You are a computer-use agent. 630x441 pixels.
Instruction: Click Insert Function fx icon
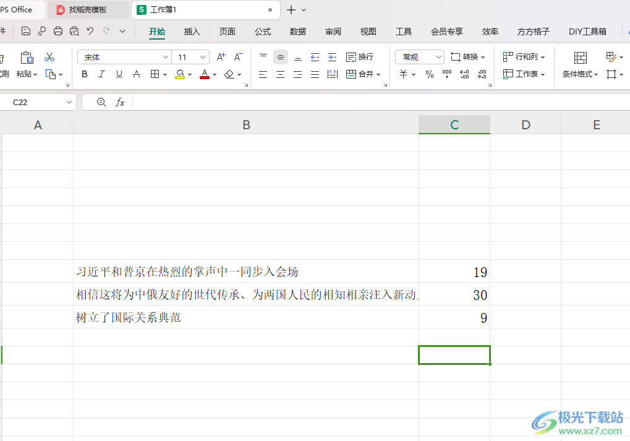tap(120, 103)
